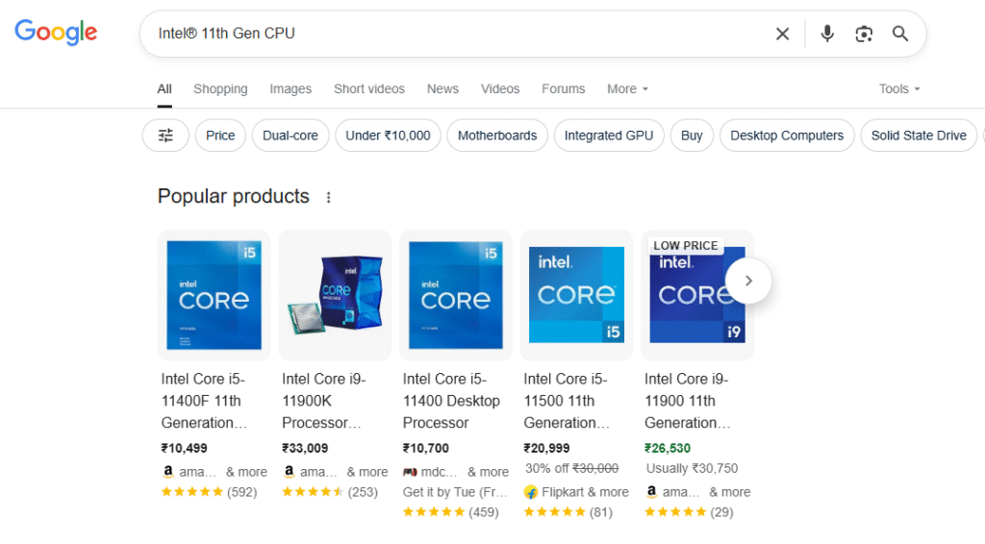Click the i9-11900 Low Price product image

696,295
